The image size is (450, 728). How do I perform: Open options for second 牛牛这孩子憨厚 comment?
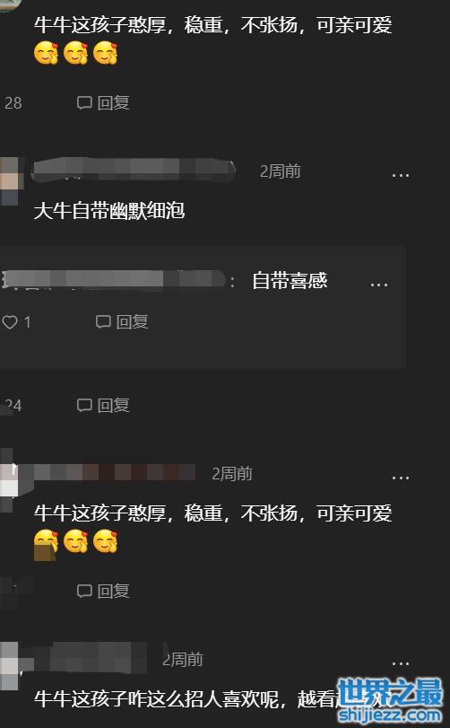tap(401, 478)
